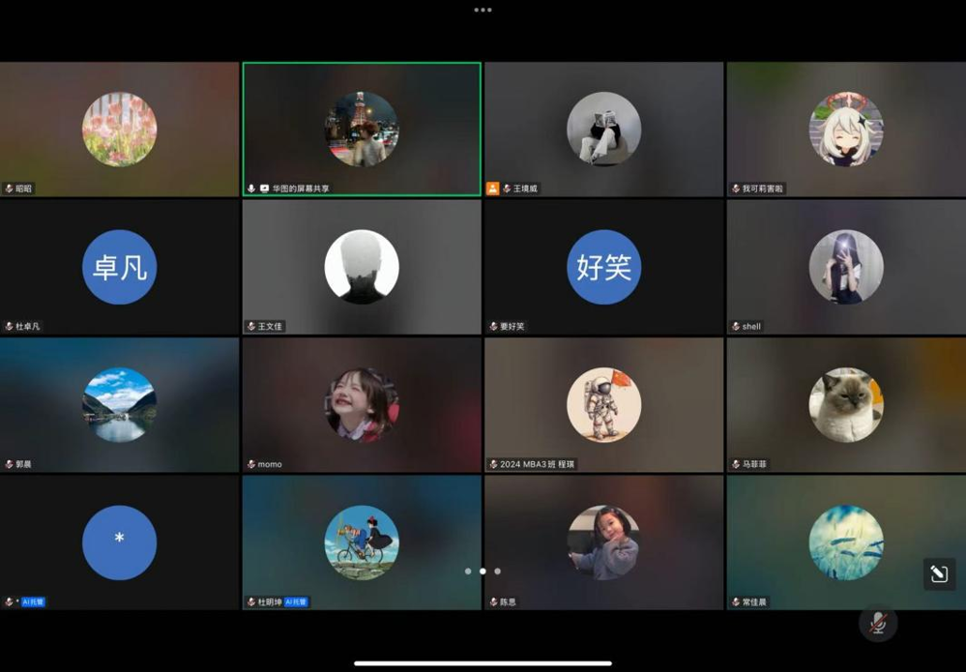Click the screen-share icon on 华图的屏幕共享 tile
The height and width of the screenshot is (672, 966).
pyautogui.click(x=263, y=189)
